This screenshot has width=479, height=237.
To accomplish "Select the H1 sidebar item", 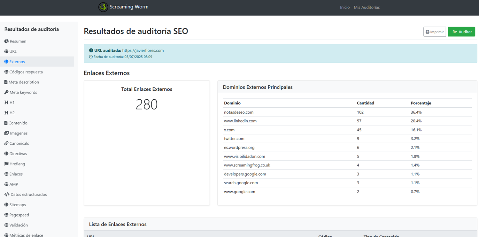I will point(37,103).
